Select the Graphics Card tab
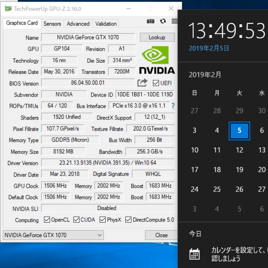This screenshot has height=268, width=268. [x=22, y=23]
